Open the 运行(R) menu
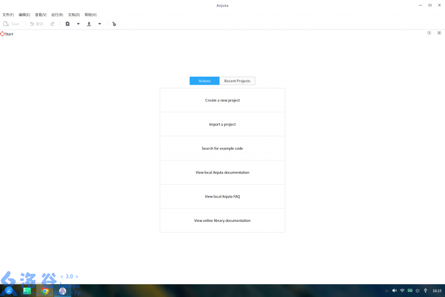This screenshot has height=297, width=445. pyautogui.click(x=57, y=14)
